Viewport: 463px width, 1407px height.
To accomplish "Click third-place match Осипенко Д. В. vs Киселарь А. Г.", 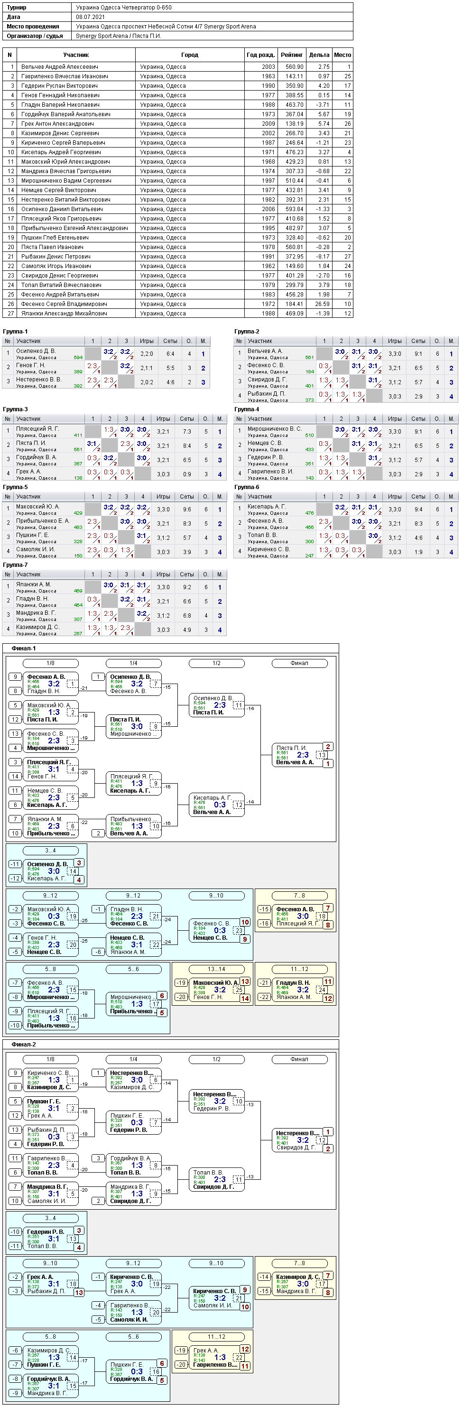I will click(50, 871).
